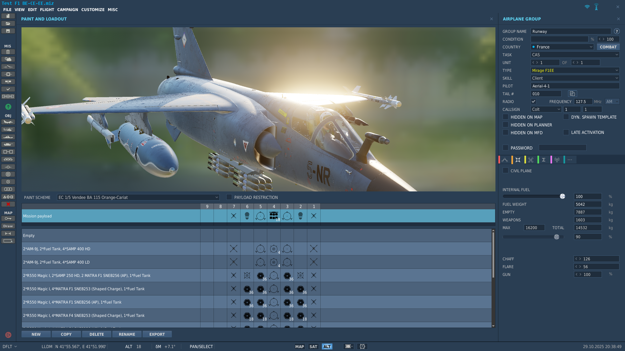Open the Route waypoints tab icon
Viewport: 625px width, 351px height.
(505, 160)
